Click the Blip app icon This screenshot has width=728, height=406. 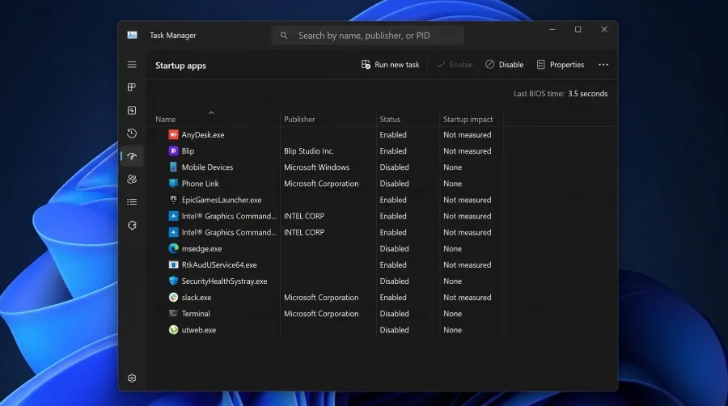click(173, 150)
